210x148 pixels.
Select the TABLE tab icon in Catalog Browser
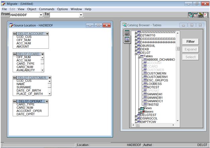pos(127,33)
